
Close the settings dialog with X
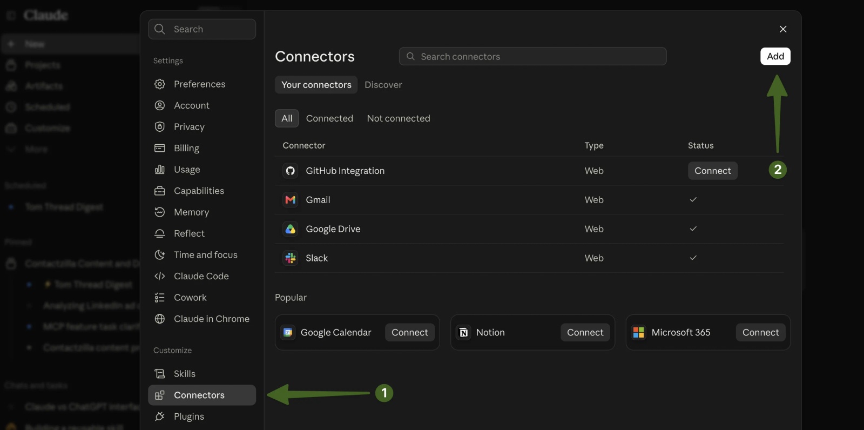click(783, 29)
